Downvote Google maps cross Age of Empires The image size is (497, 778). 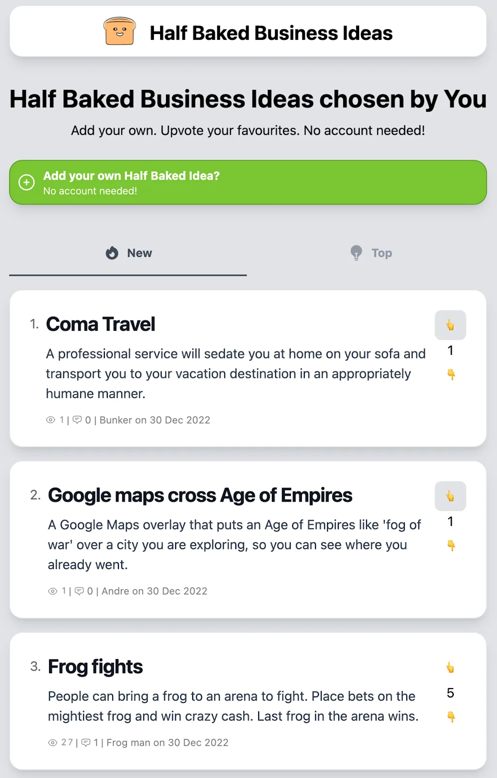(x=451, y=545)
